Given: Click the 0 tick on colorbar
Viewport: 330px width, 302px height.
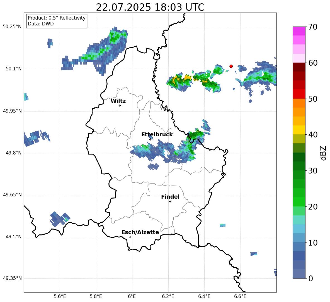Looking at the screenshot, I should [310, 278].
